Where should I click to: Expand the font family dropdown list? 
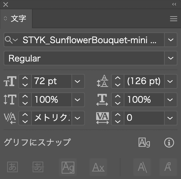[x=171, y=40]
